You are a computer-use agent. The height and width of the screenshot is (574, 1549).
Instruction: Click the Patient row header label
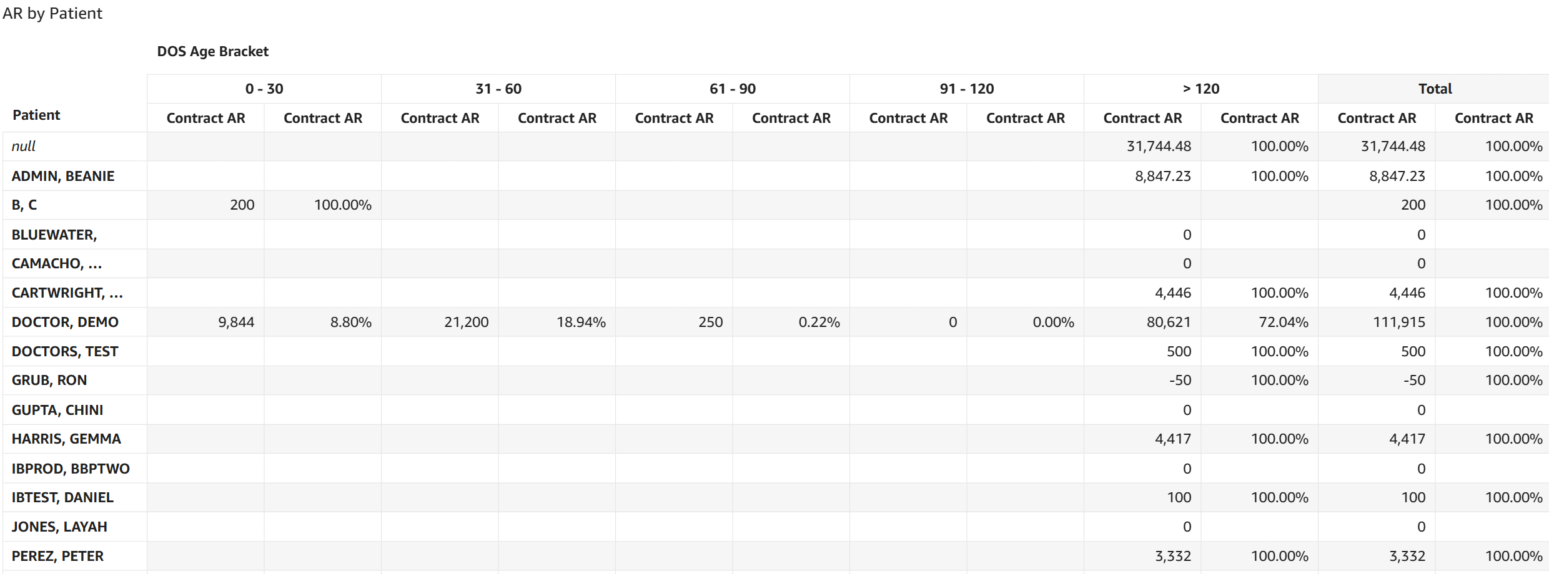click(36, 115)
